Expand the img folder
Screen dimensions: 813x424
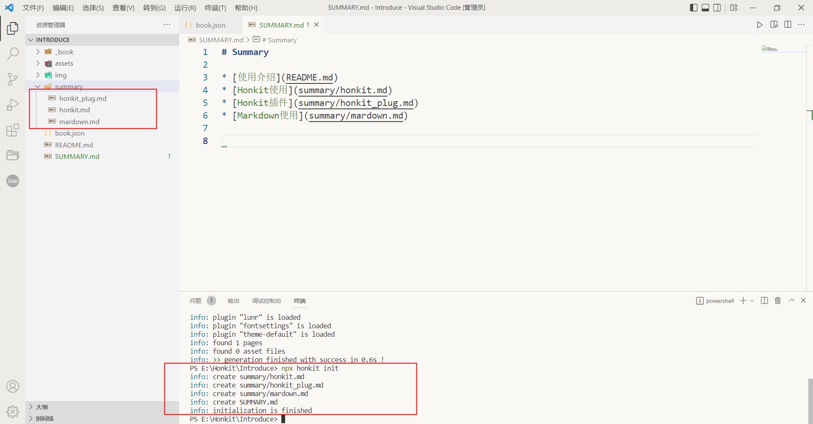(x=38, y=75)
